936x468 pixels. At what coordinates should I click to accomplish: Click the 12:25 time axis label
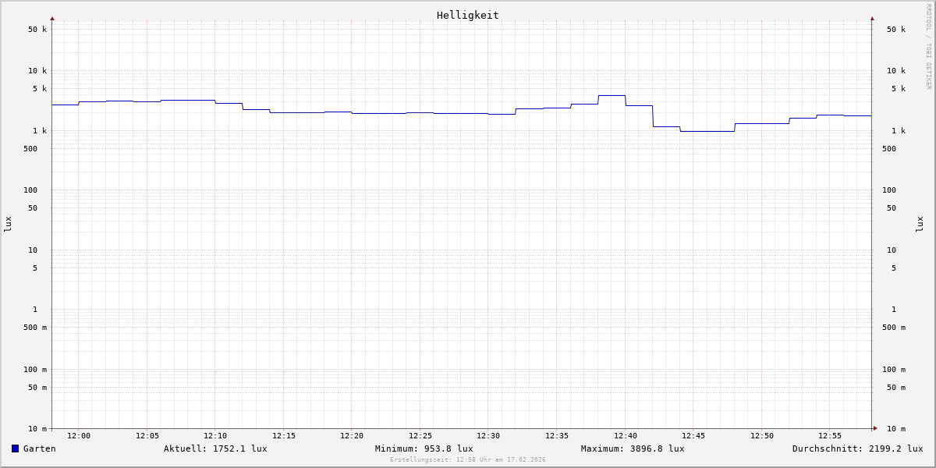pyautogui.click(x=420, y=436)
